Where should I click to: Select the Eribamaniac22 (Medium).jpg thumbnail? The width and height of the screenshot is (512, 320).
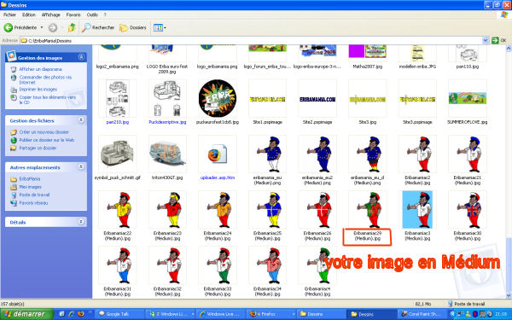click(118, 210)
